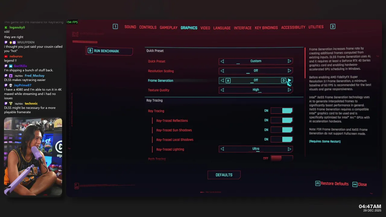
Task: Select the Frame Generation Off value selector
Action: coord(256,80)
